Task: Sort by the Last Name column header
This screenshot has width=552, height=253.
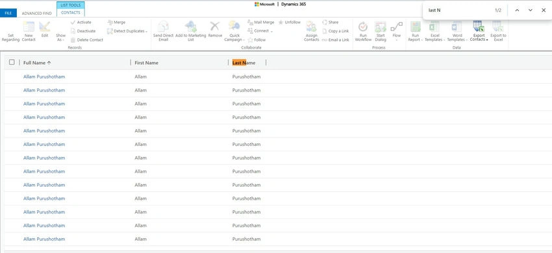Action: point(244,63)
